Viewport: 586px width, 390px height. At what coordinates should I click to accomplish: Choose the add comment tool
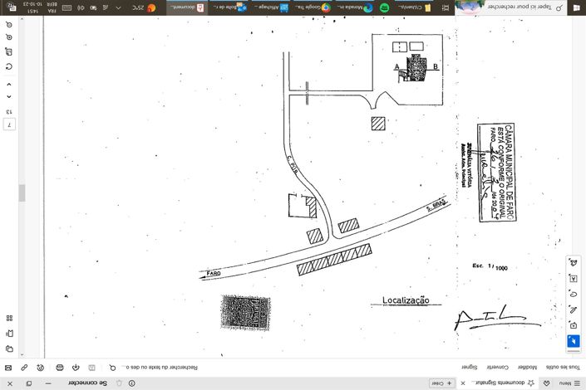(x=574, y=325)
